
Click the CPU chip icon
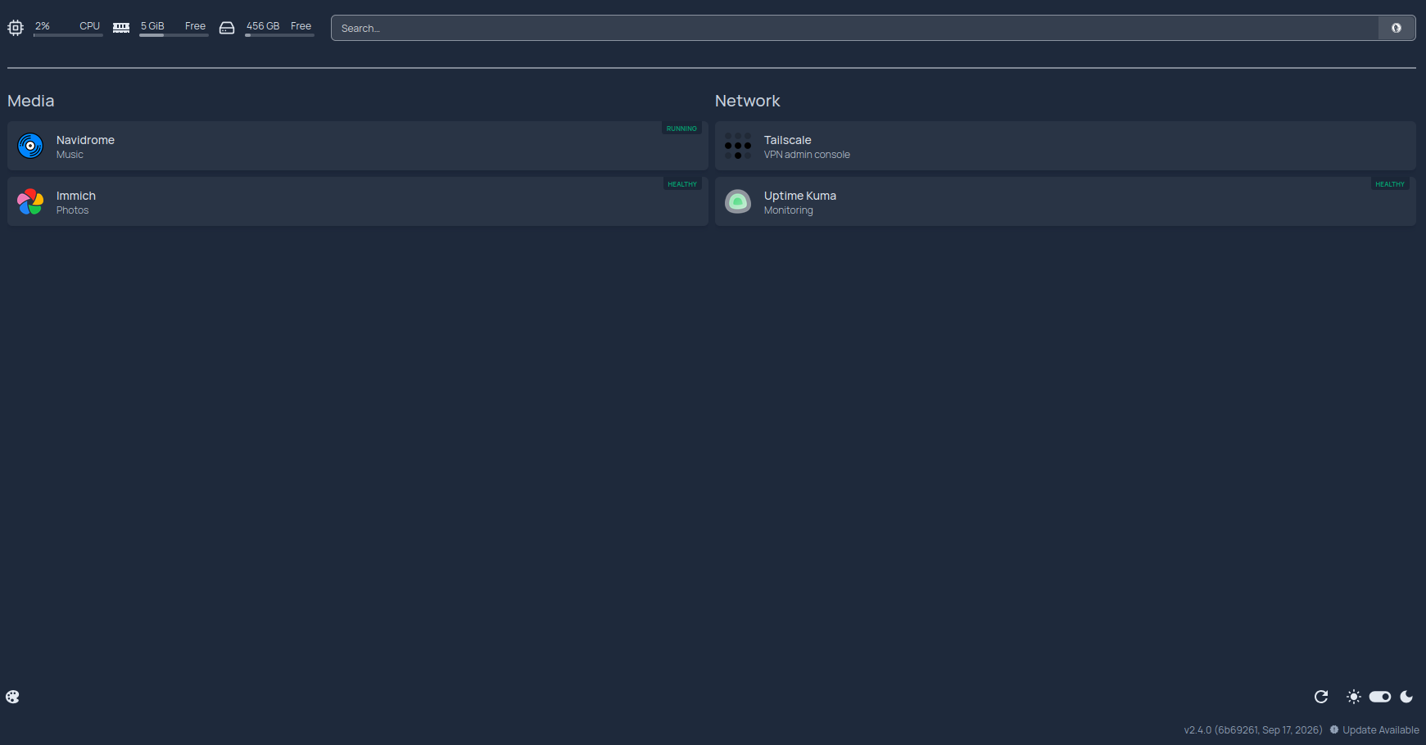16,28
